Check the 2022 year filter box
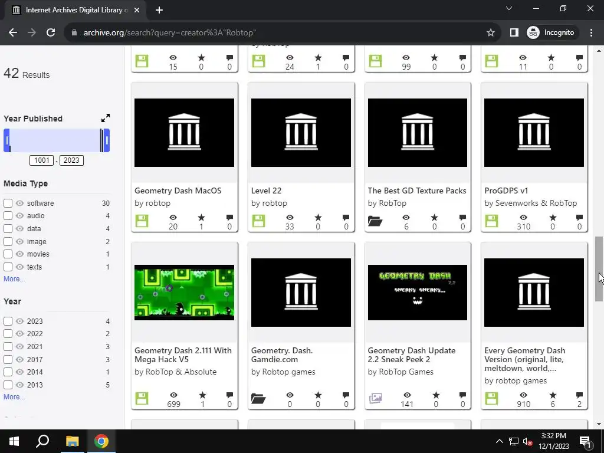Image resolution: width=604 pixels, height=453 pixels. (8, 334)
